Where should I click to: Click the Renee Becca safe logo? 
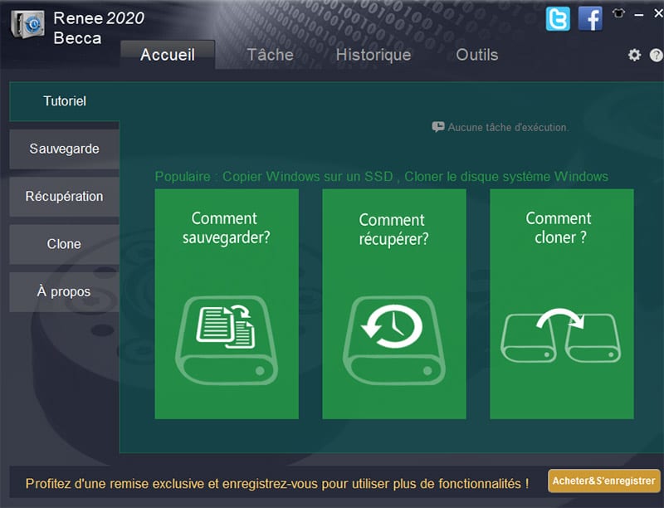tap(27, 26)
